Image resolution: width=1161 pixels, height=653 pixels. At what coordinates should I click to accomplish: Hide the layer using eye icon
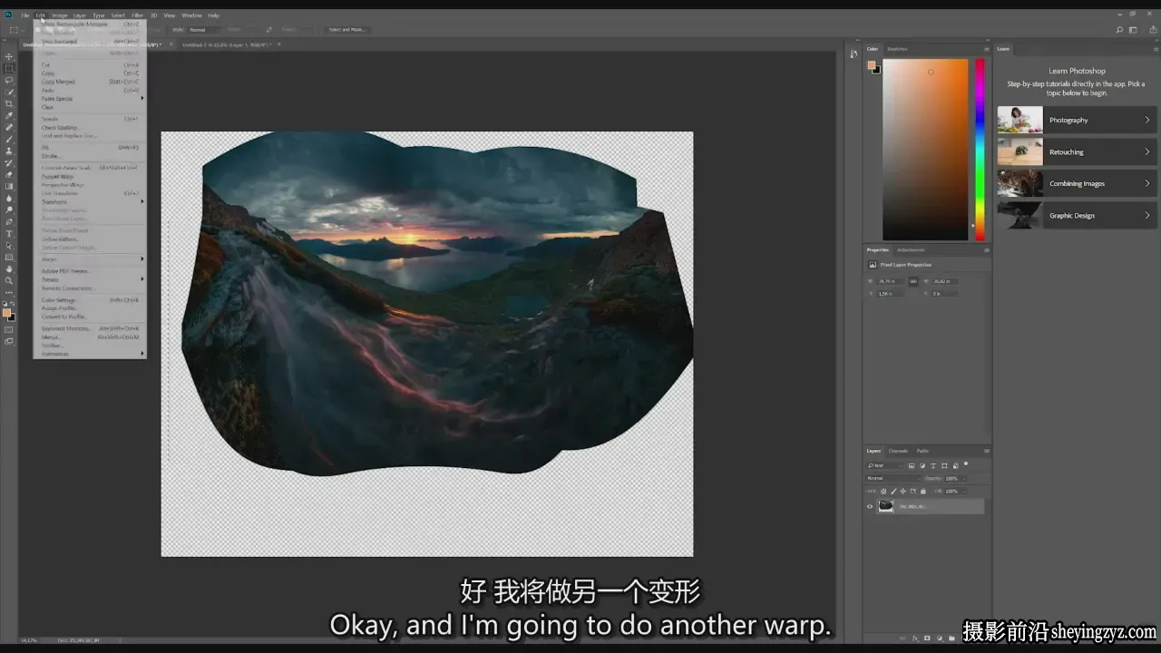[x=870, y=506]
